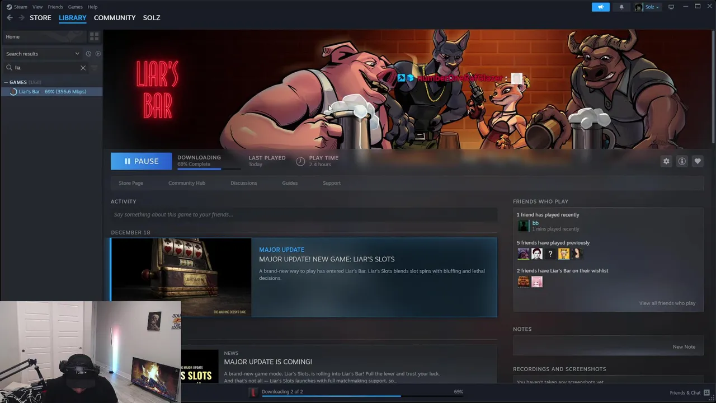
Task: Open the Games menu
Action: pyautogui.click(x=76, y=7)
